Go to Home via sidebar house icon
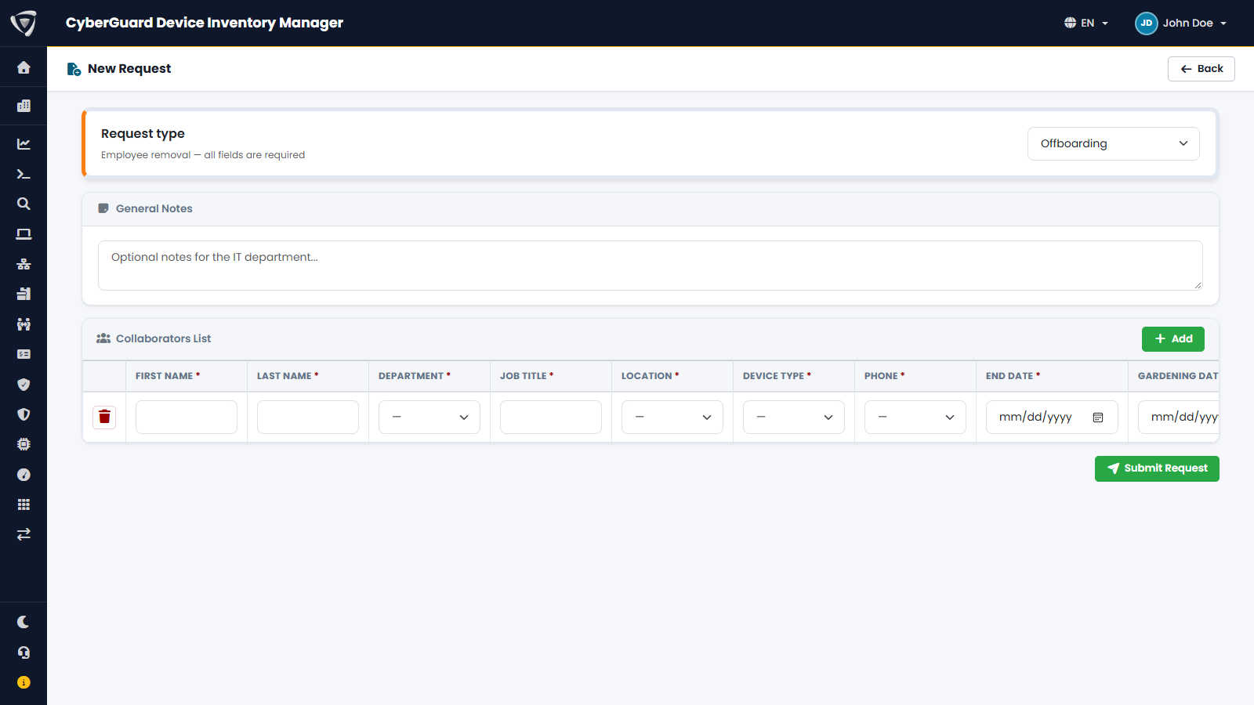This screenshot has width=1254, height=705. [24, 68]
